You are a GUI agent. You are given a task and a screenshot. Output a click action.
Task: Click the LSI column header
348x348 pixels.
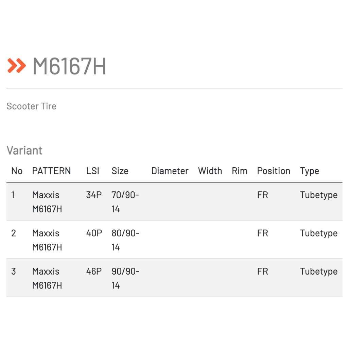[93, 171]
